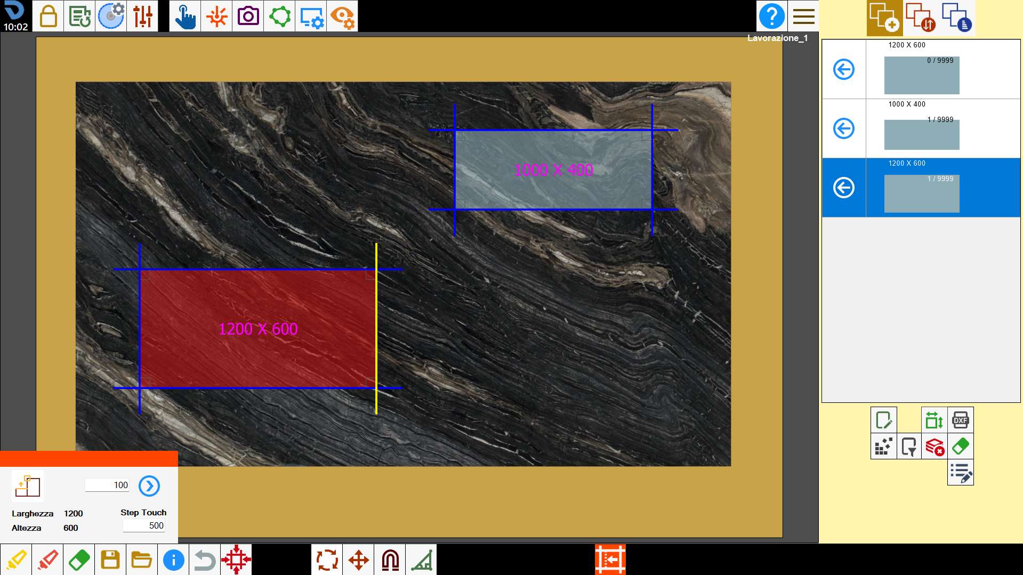Switch to the add-piece list tab
Viewport: 1023px width, 575px height.
(x=884, y=18)
